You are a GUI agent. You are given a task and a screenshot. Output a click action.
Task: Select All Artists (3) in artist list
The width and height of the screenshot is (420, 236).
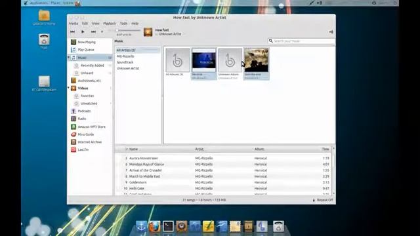138,50
